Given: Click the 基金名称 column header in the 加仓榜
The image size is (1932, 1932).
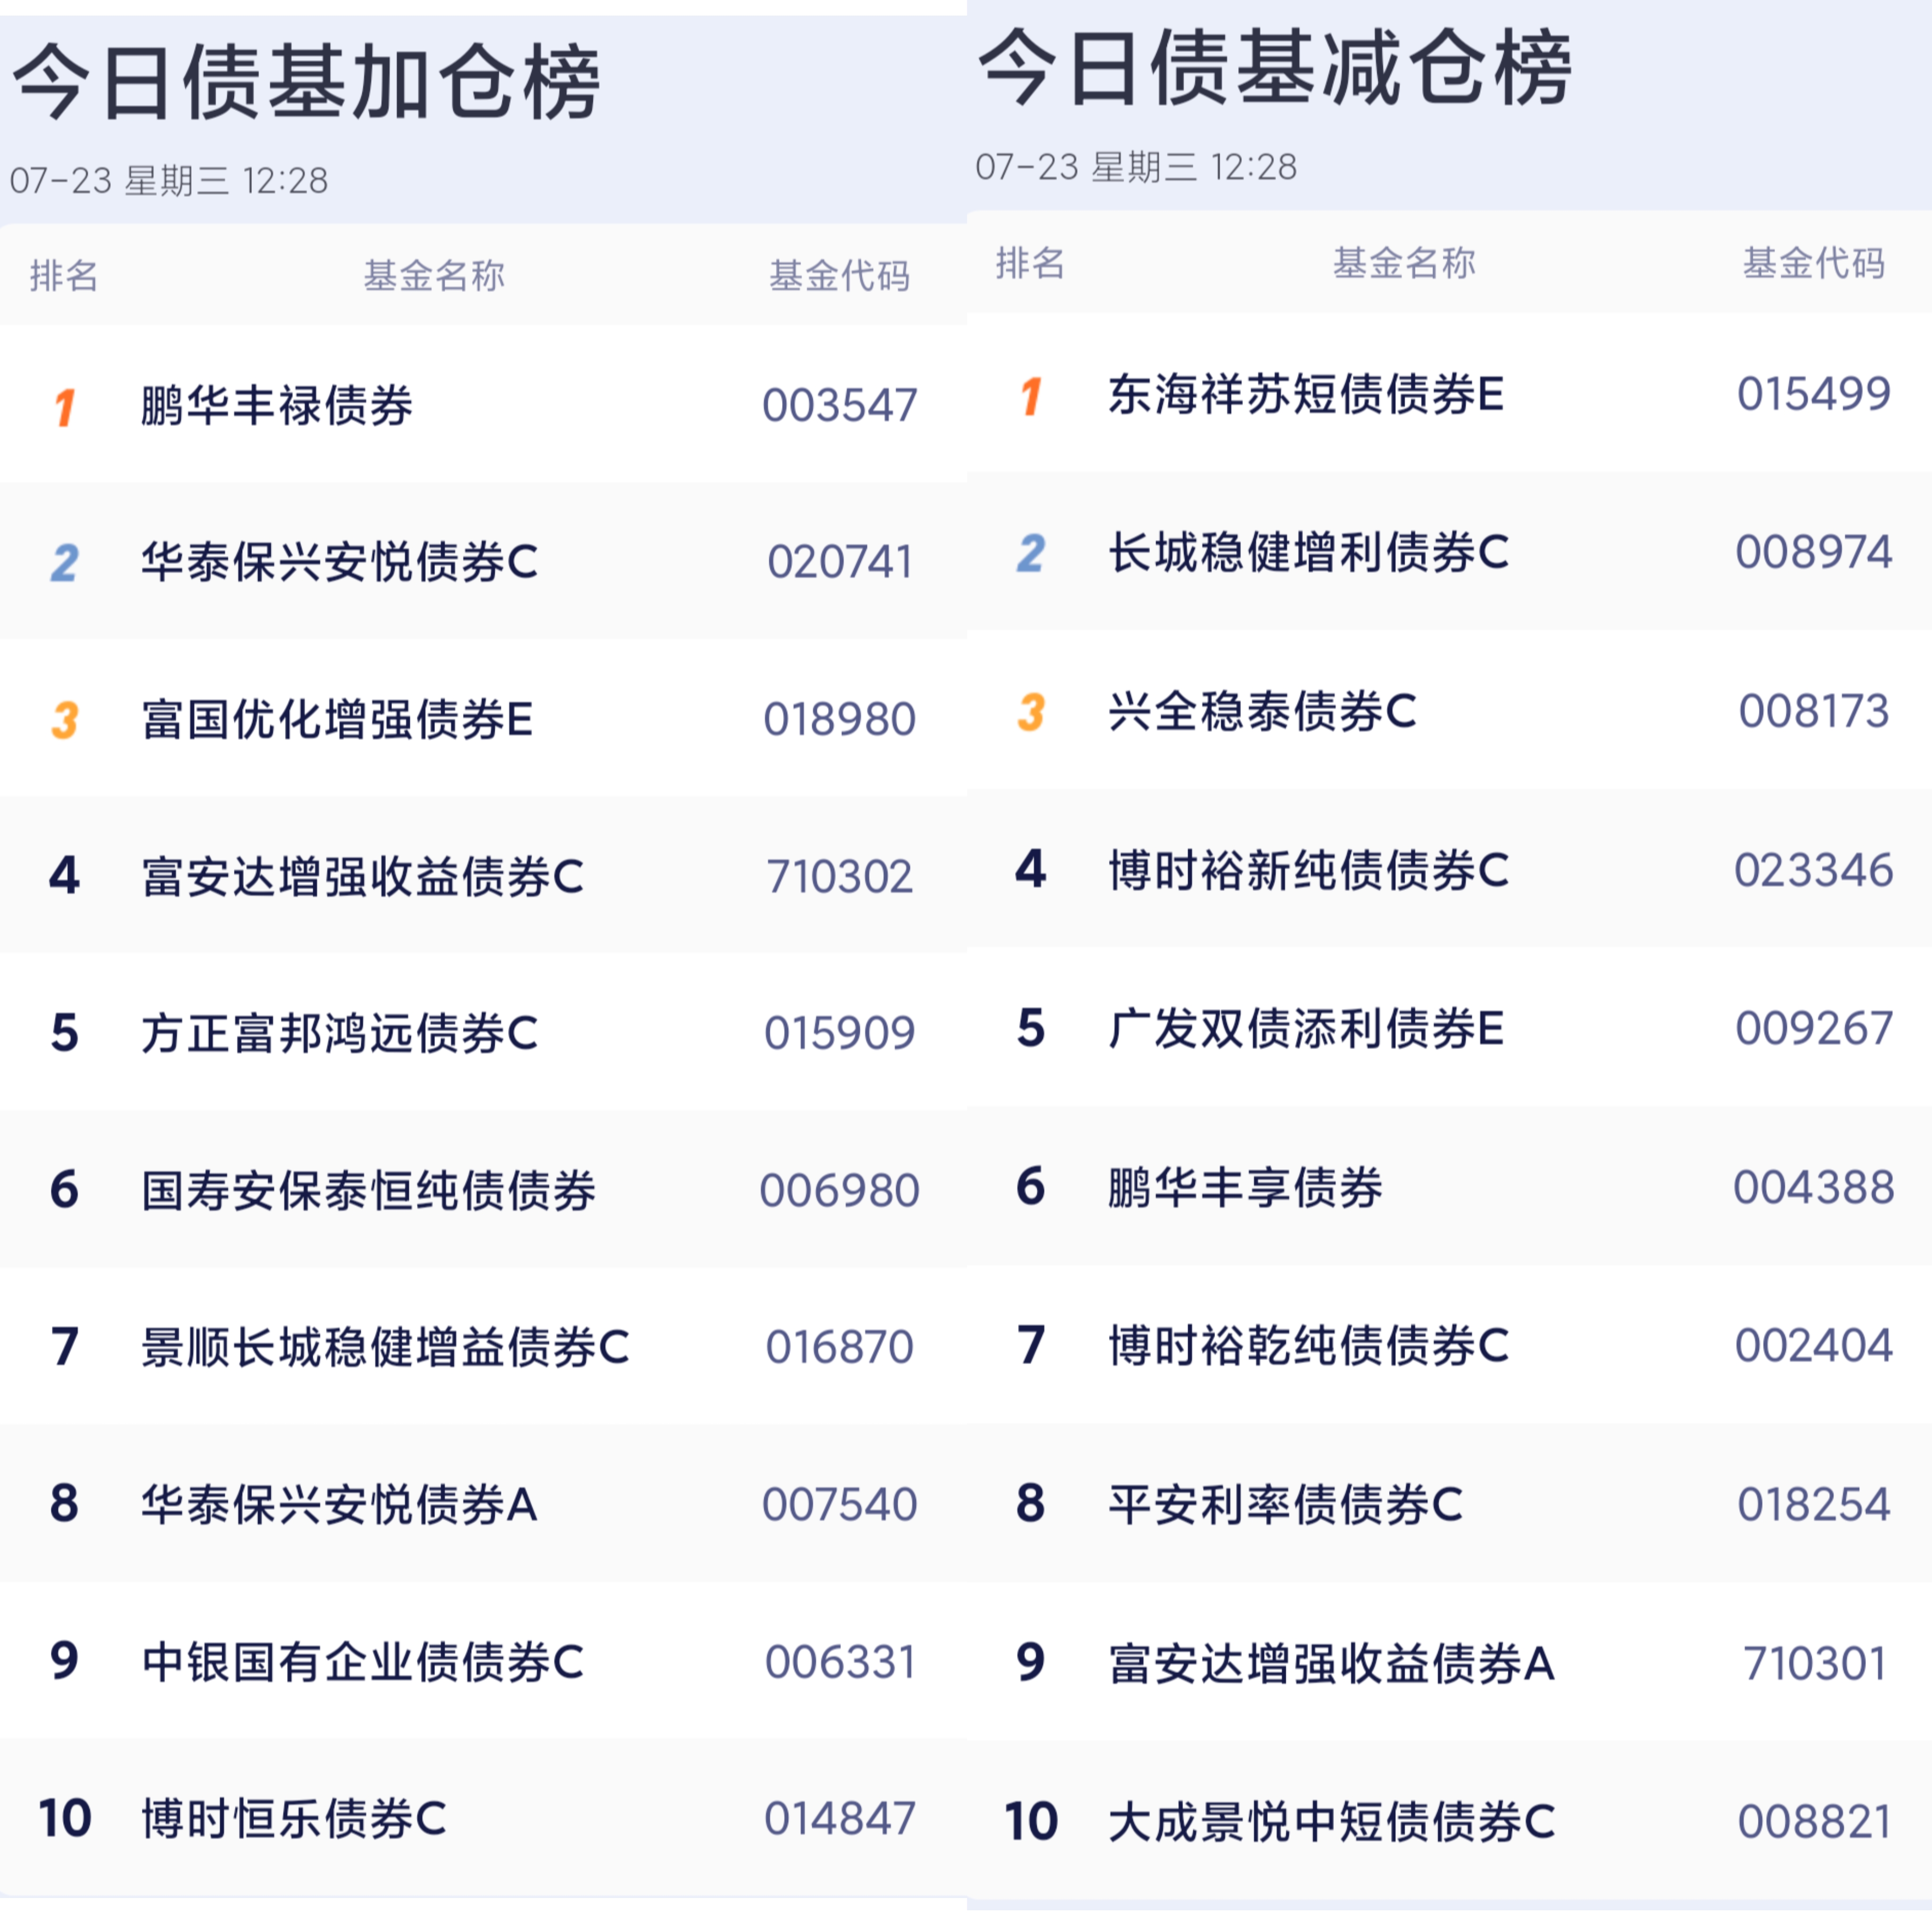Looking at the screenshot, I should tap(434, 275).
